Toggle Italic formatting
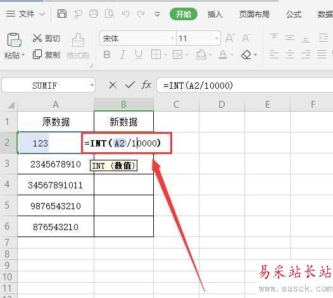Screen dimensions: 333x298 (x=123, y=55)
